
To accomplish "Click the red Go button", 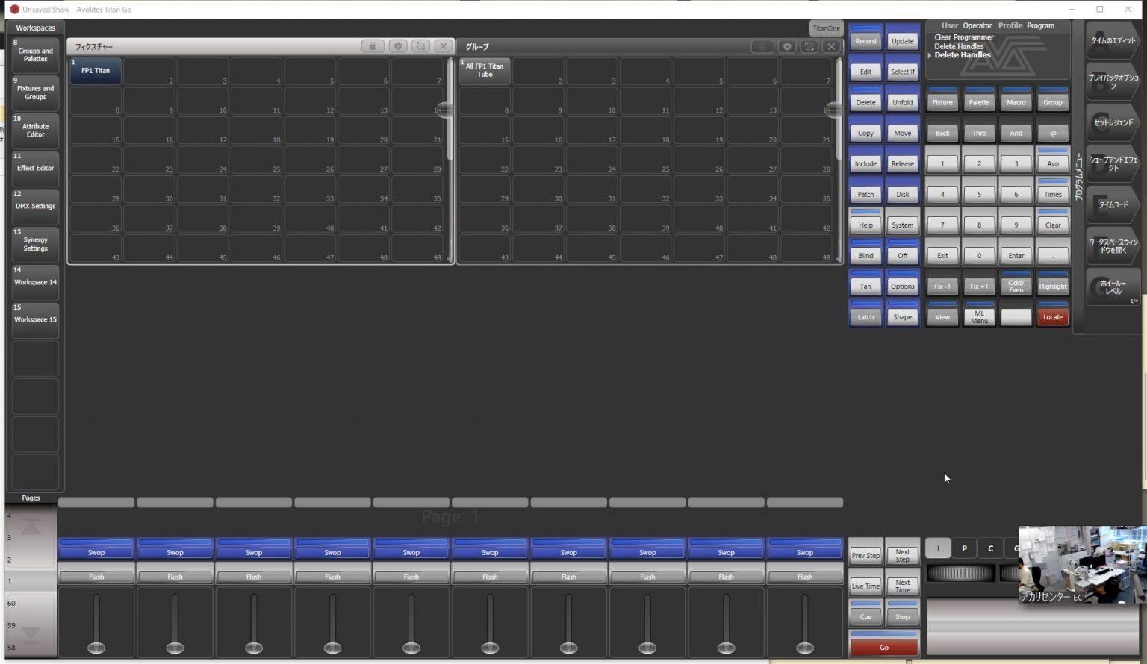I will (x=884, y=647).
